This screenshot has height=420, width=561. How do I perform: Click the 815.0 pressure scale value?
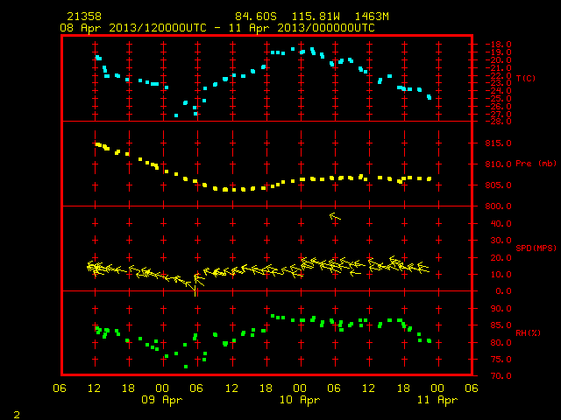coord(499,143)
